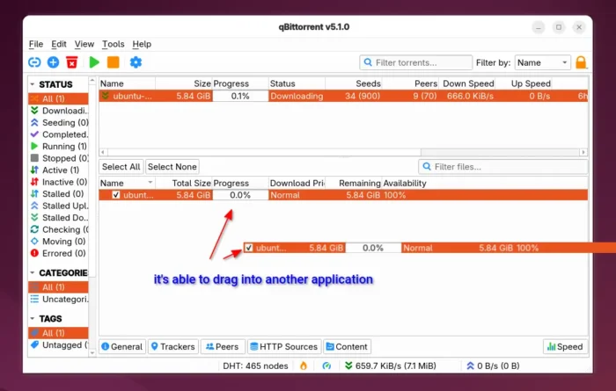Open the File menu
616x391 pixels.
(x=36, y=44)
